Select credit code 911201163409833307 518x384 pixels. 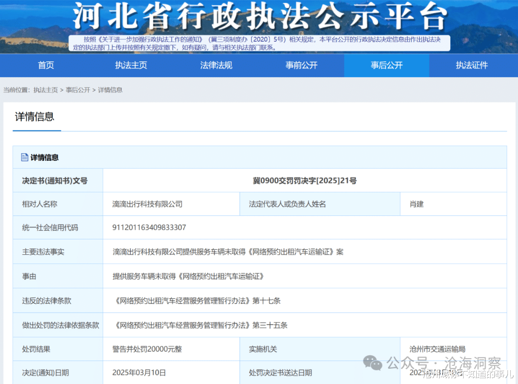(x=149, y=227)
